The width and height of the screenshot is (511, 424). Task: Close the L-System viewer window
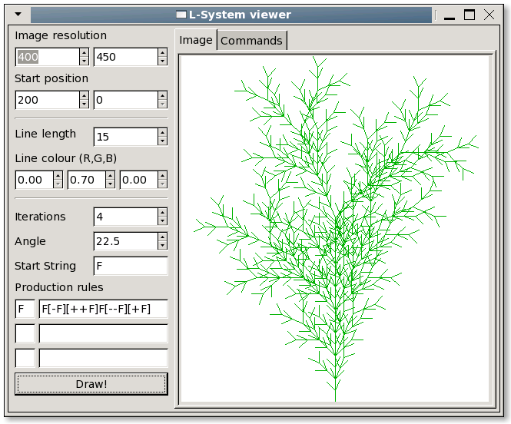pos(489,15)
